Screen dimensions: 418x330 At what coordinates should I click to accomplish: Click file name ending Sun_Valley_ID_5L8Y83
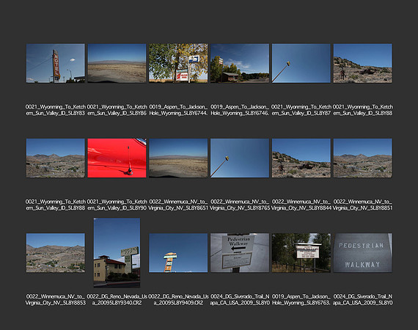click(56, 110)
